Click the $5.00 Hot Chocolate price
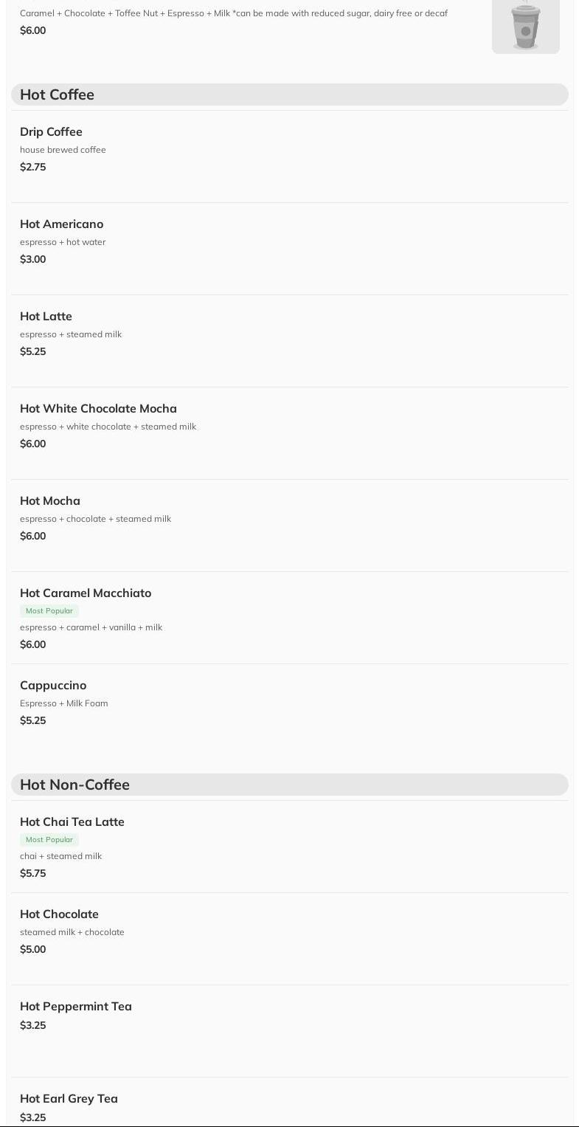Viewport: 579px width, 1127px height. click(x=33, y=950)
